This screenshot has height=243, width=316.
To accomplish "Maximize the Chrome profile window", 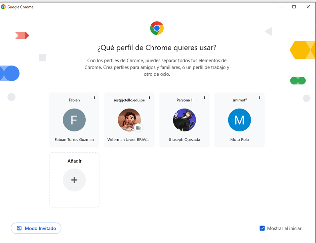I will [294, 7].
